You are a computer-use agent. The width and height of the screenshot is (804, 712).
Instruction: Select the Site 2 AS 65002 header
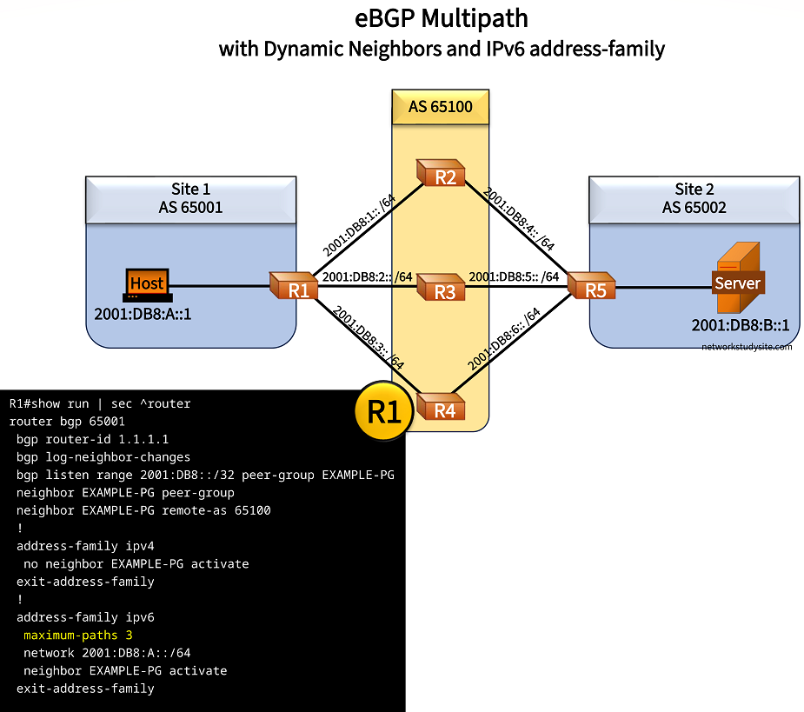(x=693, y=198)
